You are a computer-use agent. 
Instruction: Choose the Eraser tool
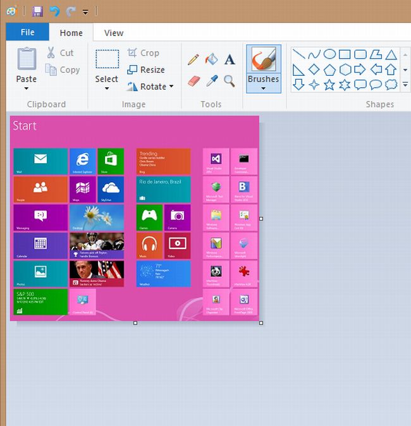pos(193,81)
